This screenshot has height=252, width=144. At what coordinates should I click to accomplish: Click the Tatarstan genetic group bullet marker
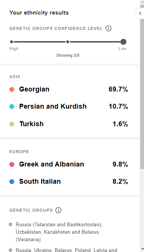[x=10, y=224]
